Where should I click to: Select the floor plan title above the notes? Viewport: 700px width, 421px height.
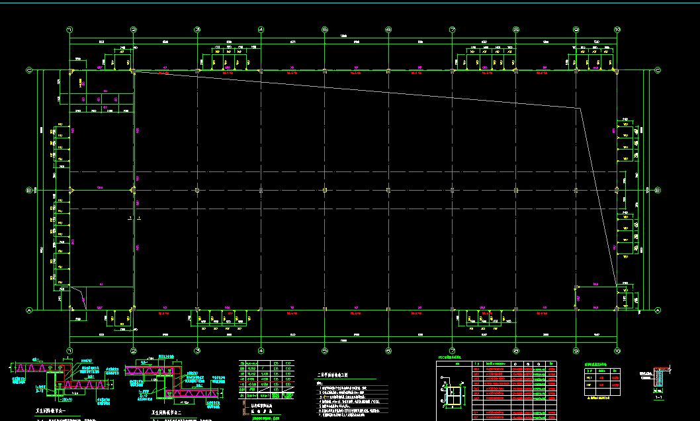pos(337,375)
